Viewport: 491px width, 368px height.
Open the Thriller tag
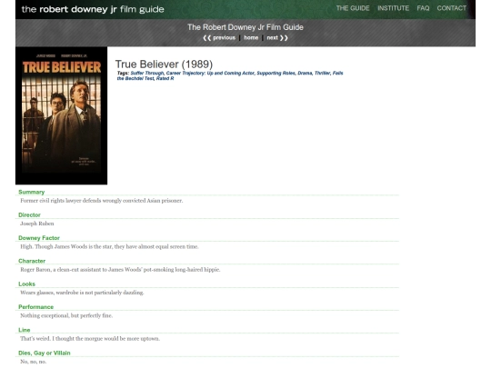coord(322,73)
